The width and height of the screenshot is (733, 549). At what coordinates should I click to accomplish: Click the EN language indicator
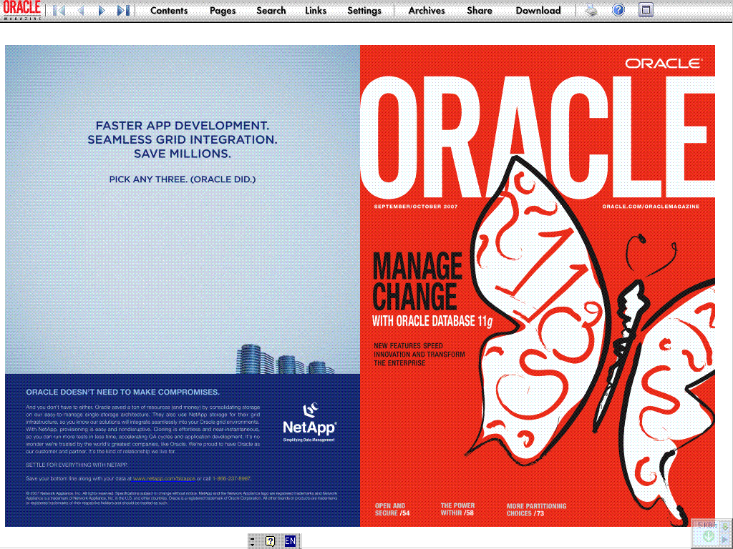(x=290, y=541)
